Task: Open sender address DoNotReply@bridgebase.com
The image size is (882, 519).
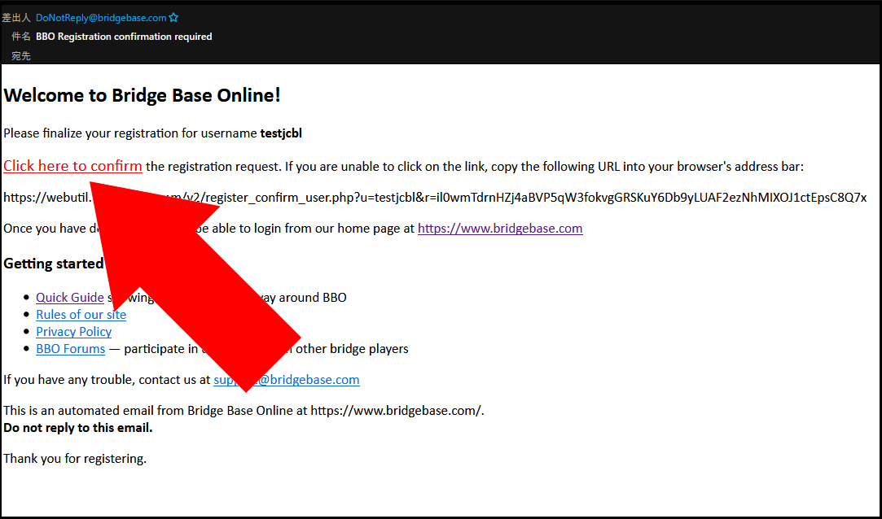Action: coord(101,18)
